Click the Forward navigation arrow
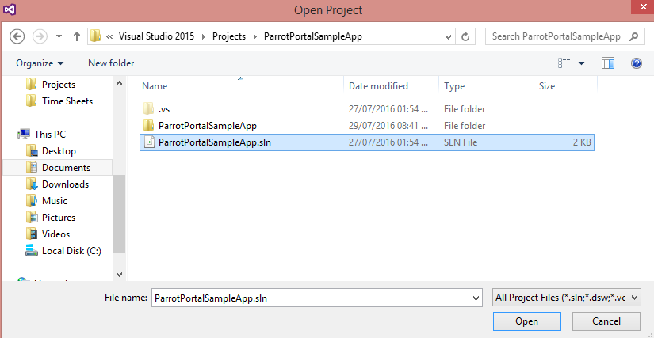This screenshot has height=338, width=654. pos(40,36)
